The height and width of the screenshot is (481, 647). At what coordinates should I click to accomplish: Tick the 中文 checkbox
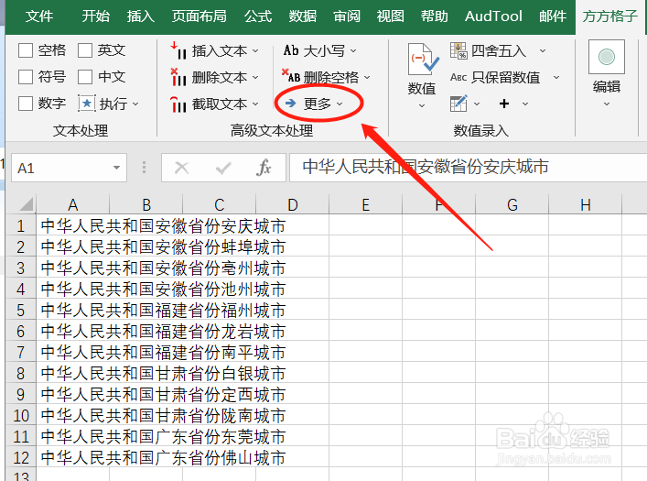coord(85,77)
